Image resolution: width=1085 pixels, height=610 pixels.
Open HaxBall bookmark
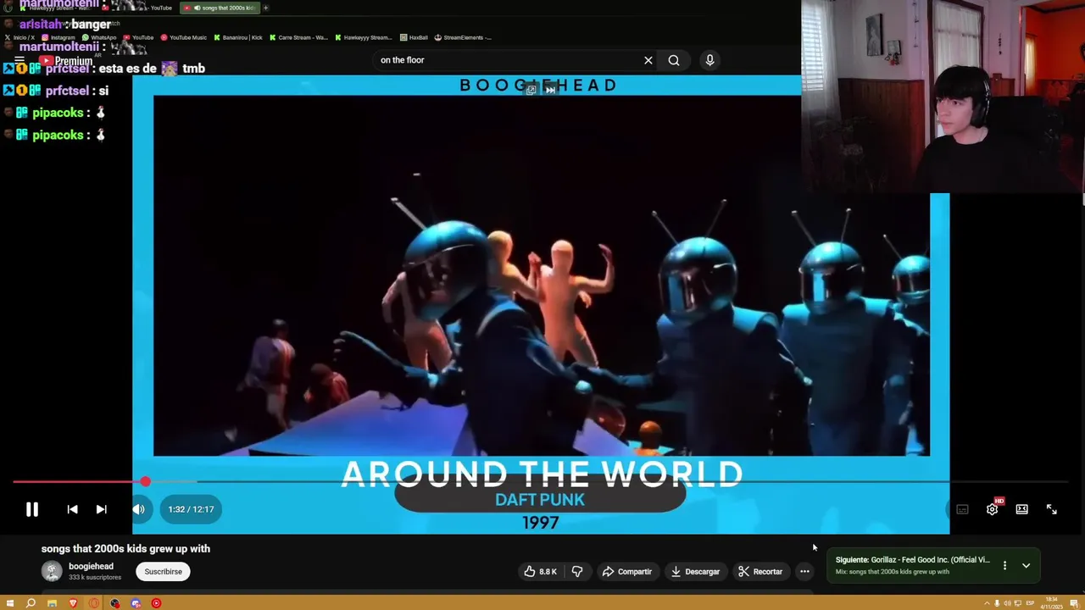[415, 37]
